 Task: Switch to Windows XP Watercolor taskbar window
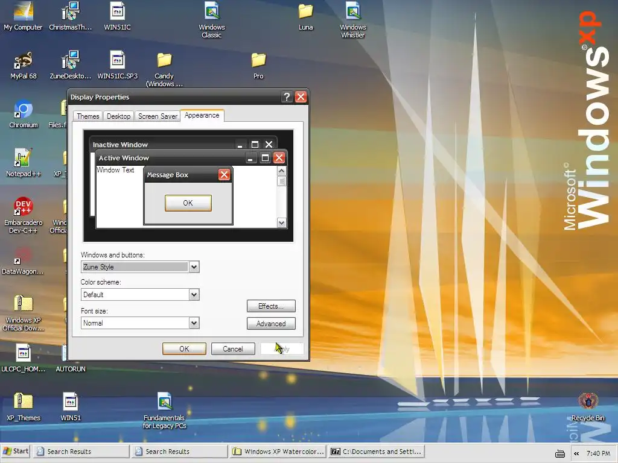click(x=278, y=452)
